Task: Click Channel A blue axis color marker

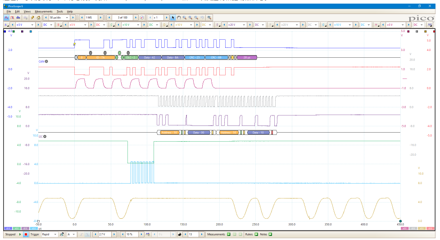Action: (5, 31)
